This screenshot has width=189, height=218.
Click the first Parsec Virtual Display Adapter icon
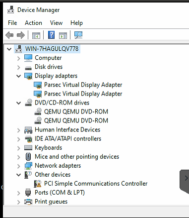[38, 85]
